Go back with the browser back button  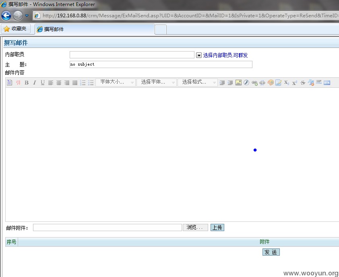point(6,16)
